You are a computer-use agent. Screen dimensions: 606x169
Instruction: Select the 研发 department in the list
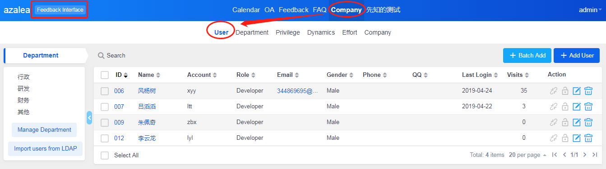(23, 89)
